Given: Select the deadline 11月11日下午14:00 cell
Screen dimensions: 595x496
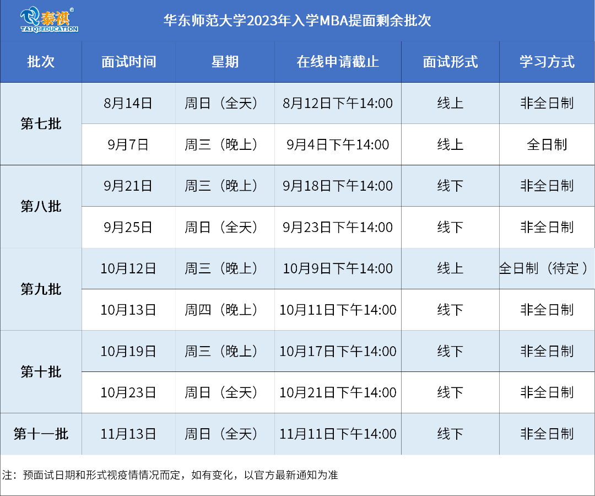Looking at the screenshot, I should click(338, 434).
